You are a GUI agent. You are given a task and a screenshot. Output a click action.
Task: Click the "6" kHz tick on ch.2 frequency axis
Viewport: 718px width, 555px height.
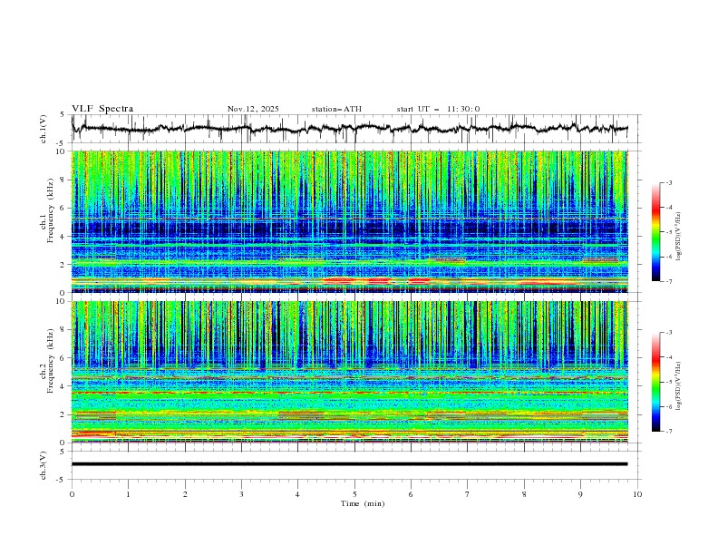tap(63, 358)
